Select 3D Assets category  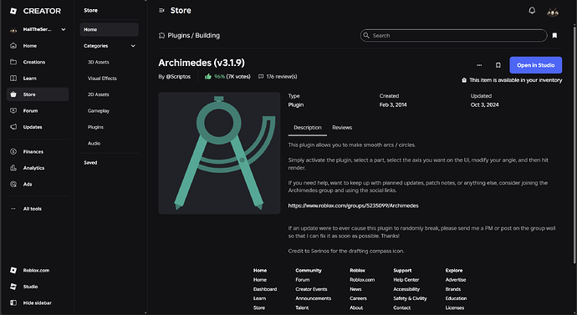(x=98, y=62)
